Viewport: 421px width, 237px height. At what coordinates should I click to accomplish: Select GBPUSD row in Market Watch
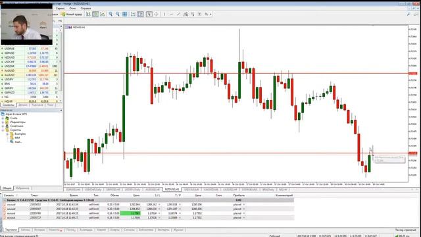point(30,53)
